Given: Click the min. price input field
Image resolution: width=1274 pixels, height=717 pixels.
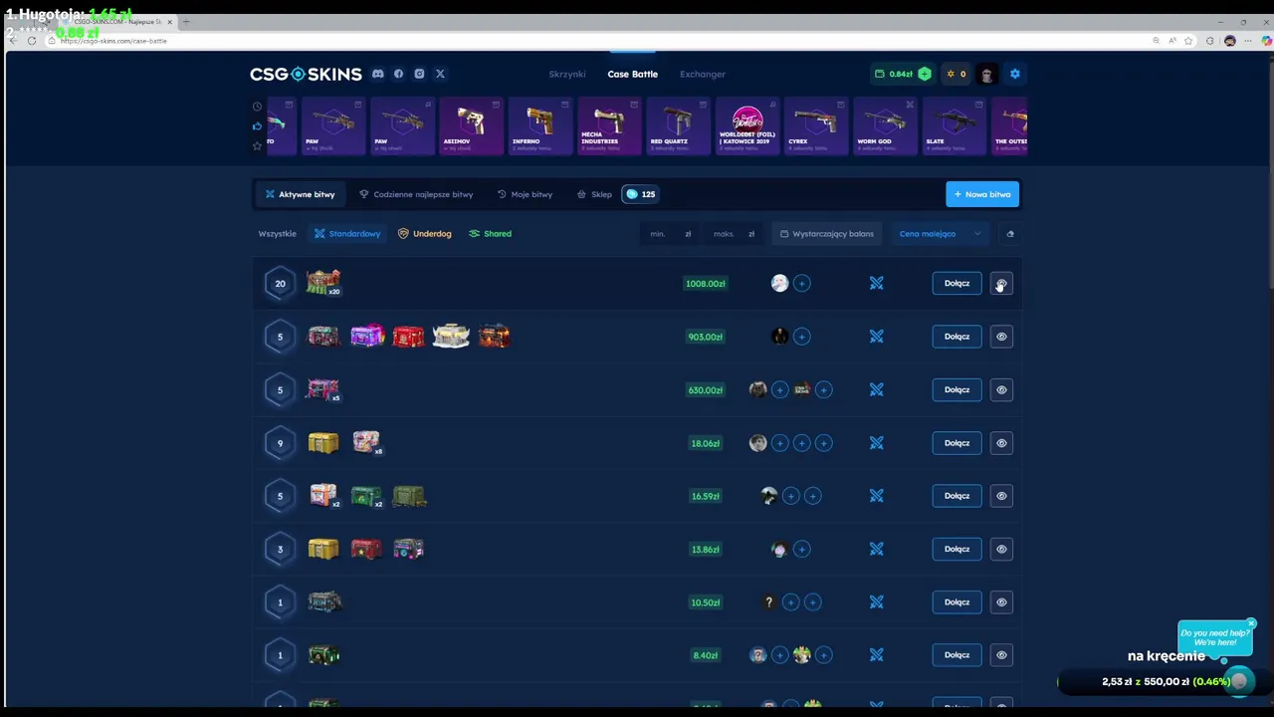Looking at the screenshot, I should (x=668, y=234).
